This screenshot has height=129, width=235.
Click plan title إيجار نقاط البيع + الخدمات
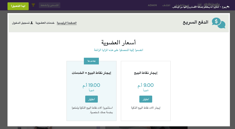pyautogui.click(x=91, y=73)
